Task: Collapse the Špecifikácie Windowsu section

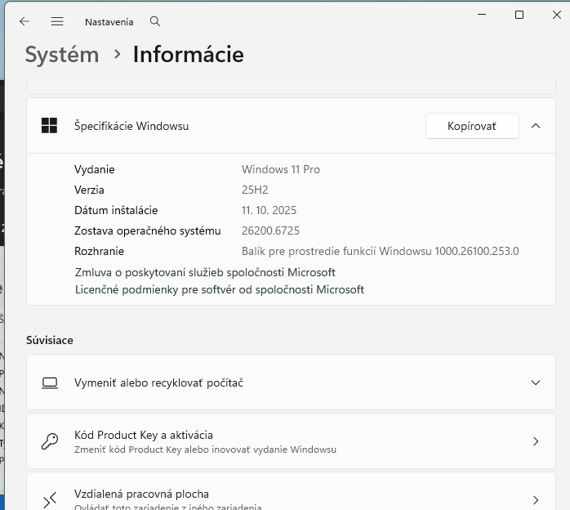Action: pyautogui.click(x=536, y=126)
